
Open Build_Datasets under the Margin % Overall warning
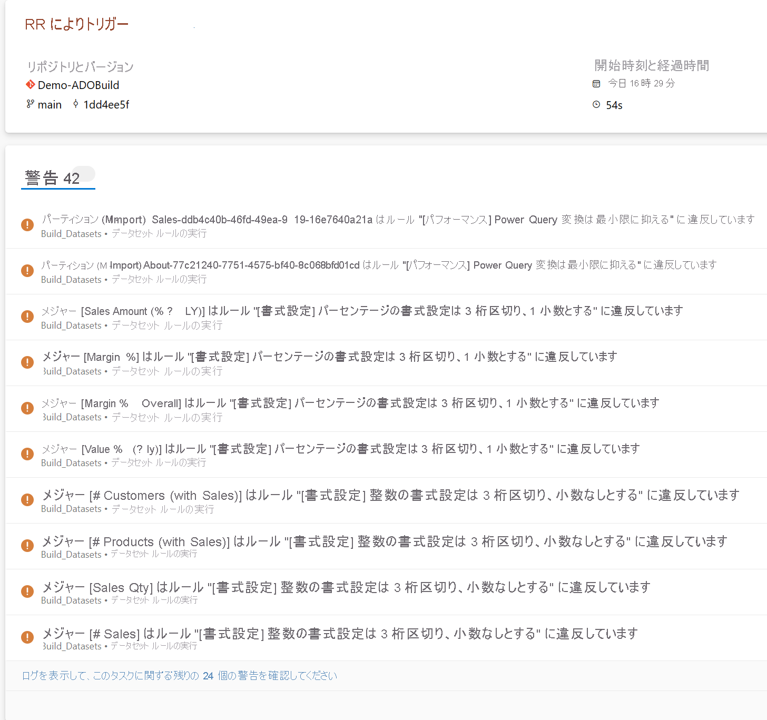click(71, 417)
